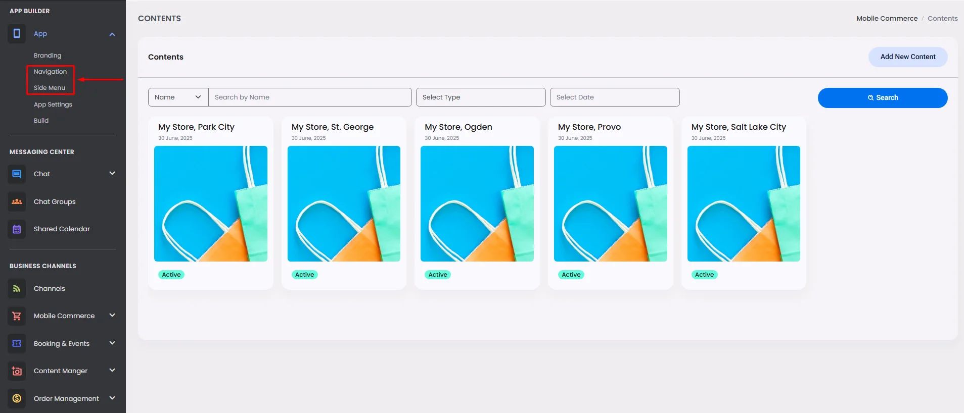Screen dimensions: 964x413
Task: Open the My Store, Ogden thumbnail
Action: (477, 203)
